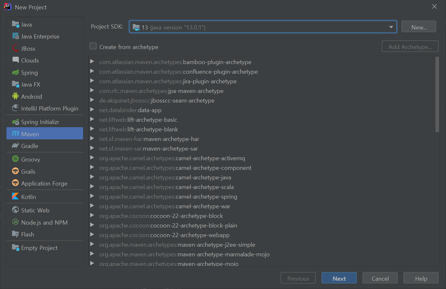Screen dimensions: 446x289
Task: Select the maven-archetype-sar row
Action: 261,148
